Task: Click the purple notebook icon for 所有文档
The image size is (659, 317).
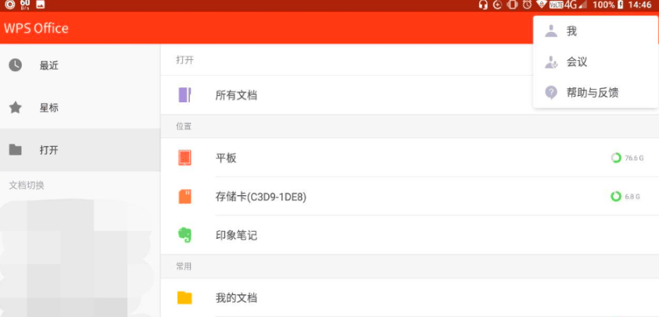Action: pyautogui.click(x=184, y=95)
